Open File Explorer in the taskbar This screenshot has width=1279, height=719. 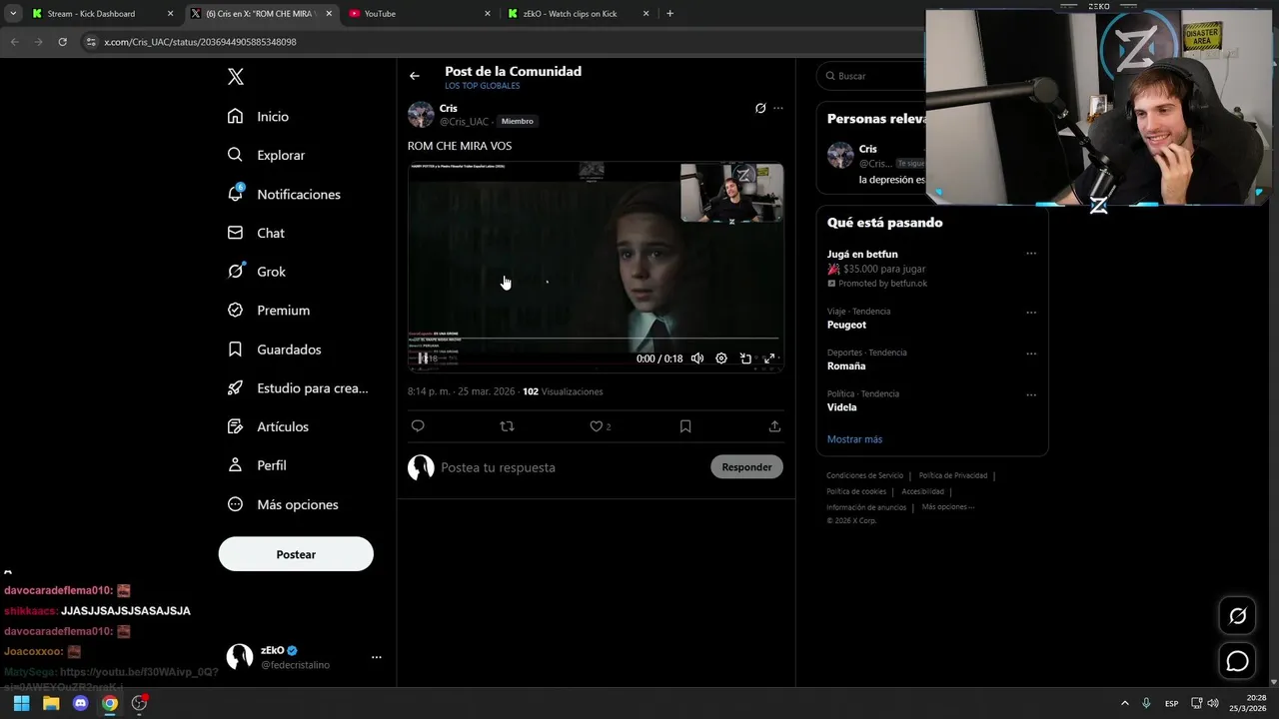[x=51, y=703]
